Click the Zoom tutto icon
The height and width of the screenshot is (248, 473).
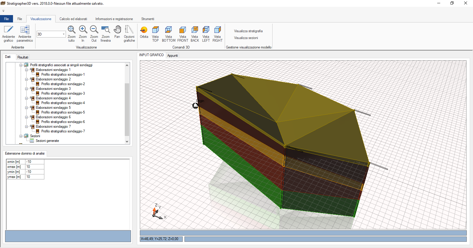72,34
